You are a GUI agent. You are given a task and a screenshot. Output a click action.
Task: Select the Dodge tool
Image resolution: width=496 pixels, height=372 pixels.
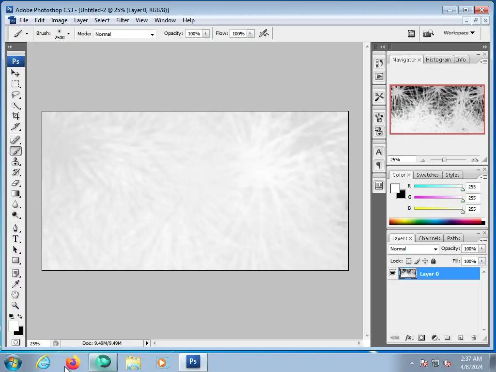coord(15,215)
